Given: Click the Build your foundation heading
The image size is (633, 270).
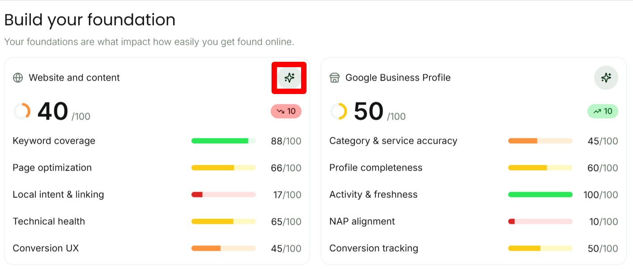Looking at the screenshot, I should [x=90, y=20].
